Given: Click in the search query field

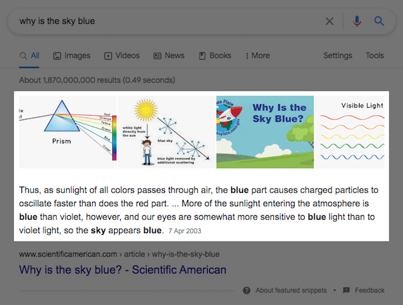Looking at the screenshot, I should click(x=157, y=21).
